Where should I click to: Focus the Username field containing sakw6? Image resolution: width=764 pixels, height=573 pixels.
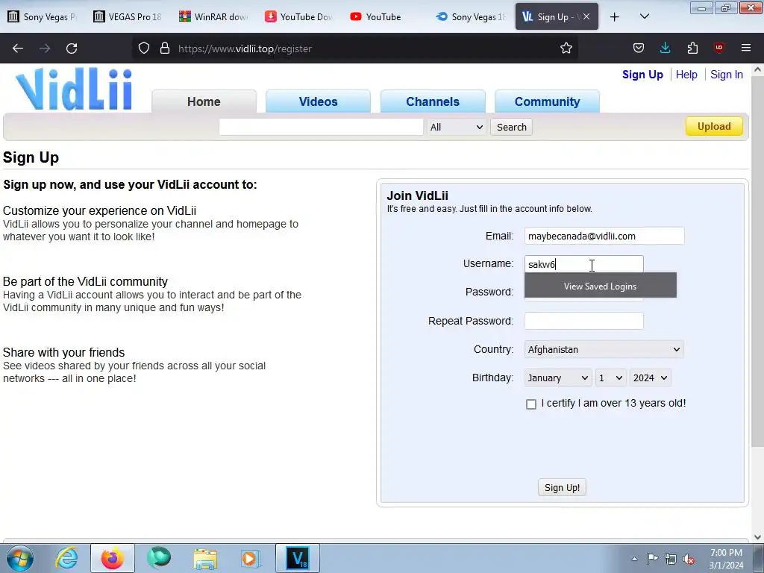(583, 264)
